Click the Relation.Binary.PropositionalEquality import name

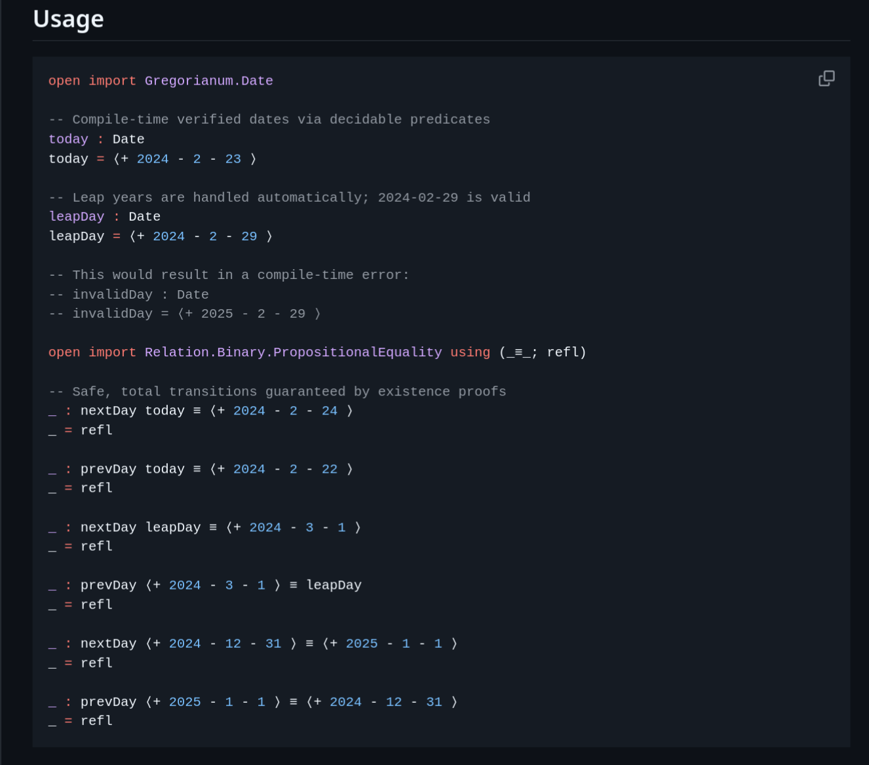tap(294, 352)
